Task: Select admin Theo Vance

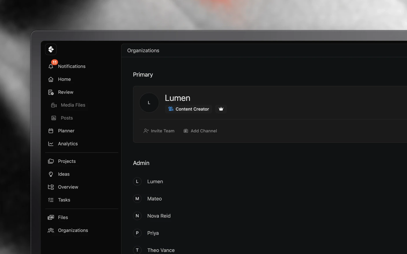Action: 161,250
